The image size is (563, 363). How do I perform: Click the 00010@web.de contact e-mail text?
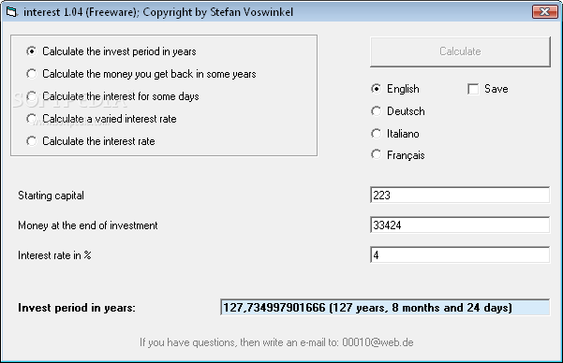point(378,342)
